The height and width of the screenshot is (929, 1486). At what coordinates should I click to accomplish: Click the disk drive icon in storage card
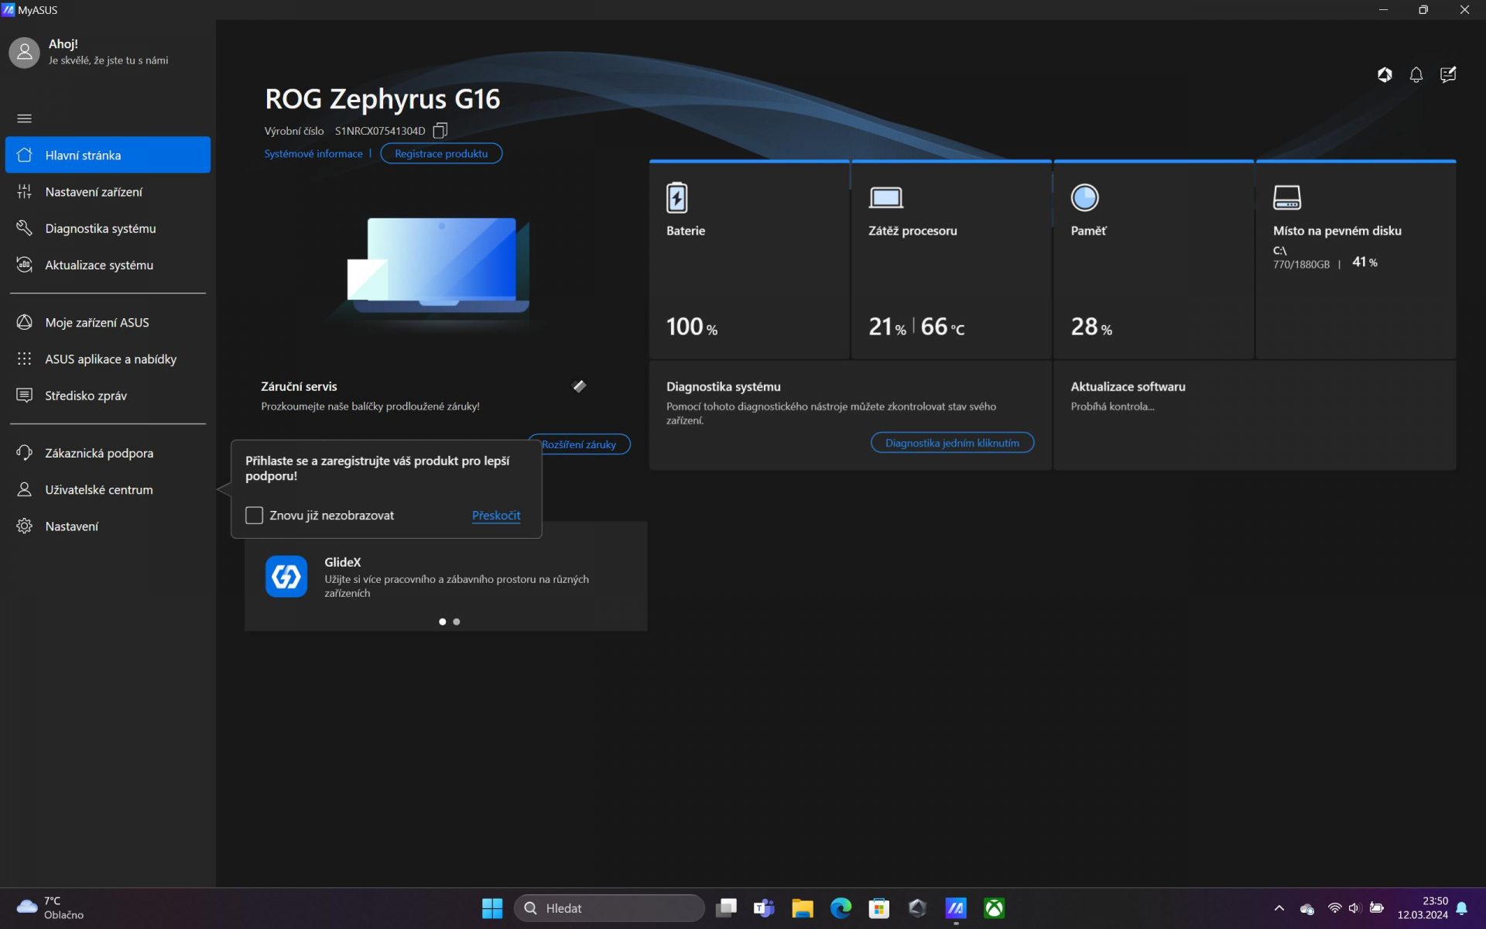(x=1287, y=197)
